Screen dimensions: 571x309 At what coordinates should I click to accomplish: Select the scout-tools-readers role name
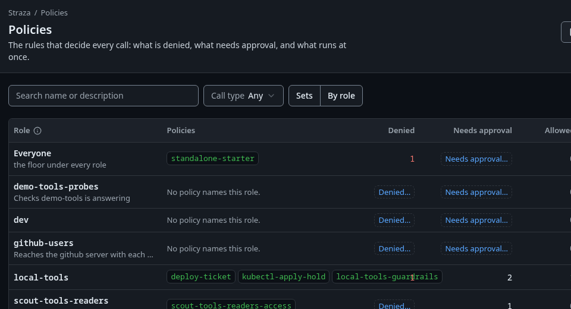(x=61, y=301)
